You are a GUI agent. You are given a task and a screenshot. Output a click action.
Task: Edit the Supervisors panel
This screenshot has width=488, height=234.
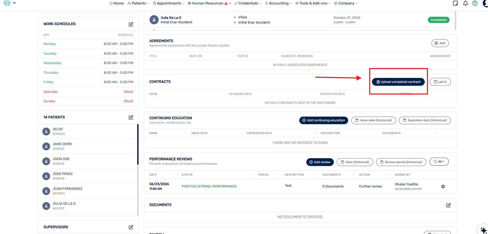click(131, 227)
